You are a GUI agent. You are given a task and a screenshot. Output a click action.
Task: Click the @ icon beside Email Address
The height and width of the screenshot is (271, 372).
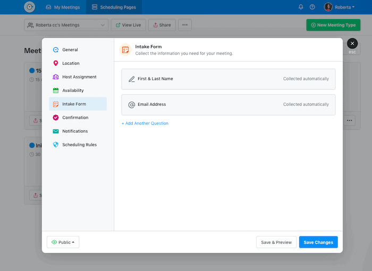(132, 104)
